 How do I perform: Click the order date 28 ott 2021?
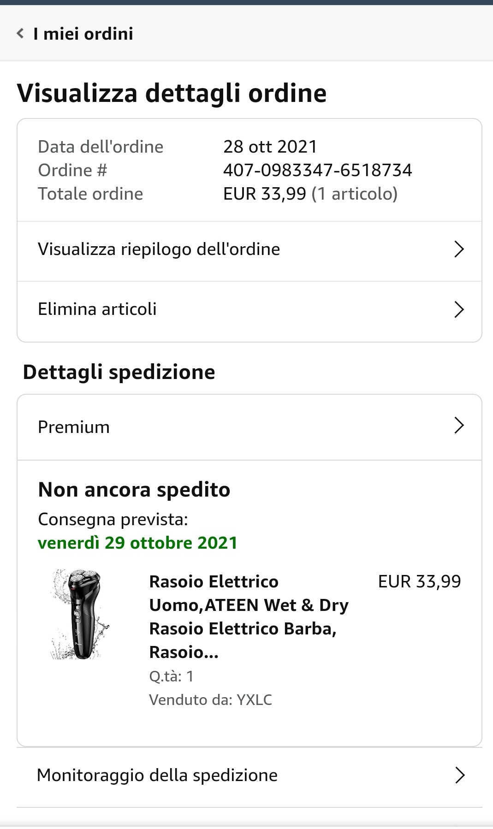(x=270, y=147)
